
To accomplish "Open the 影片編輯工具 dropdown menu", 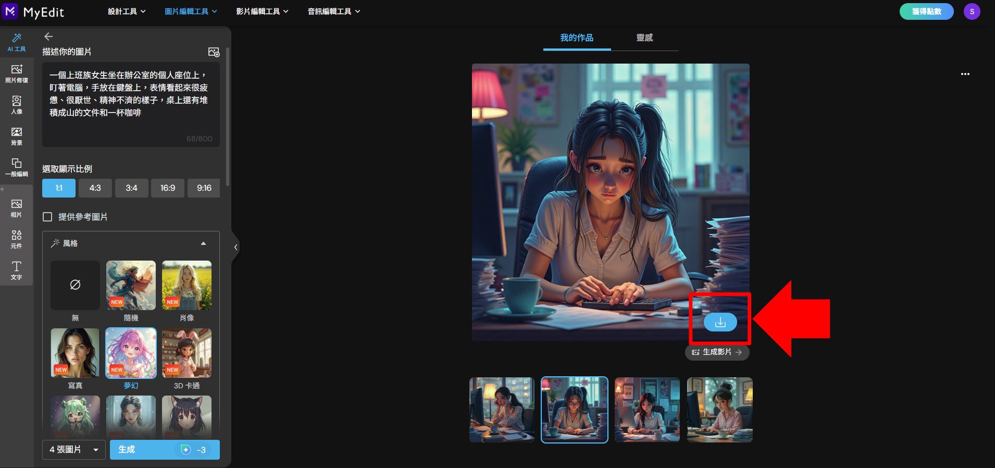I will click(x=262, y=11).
